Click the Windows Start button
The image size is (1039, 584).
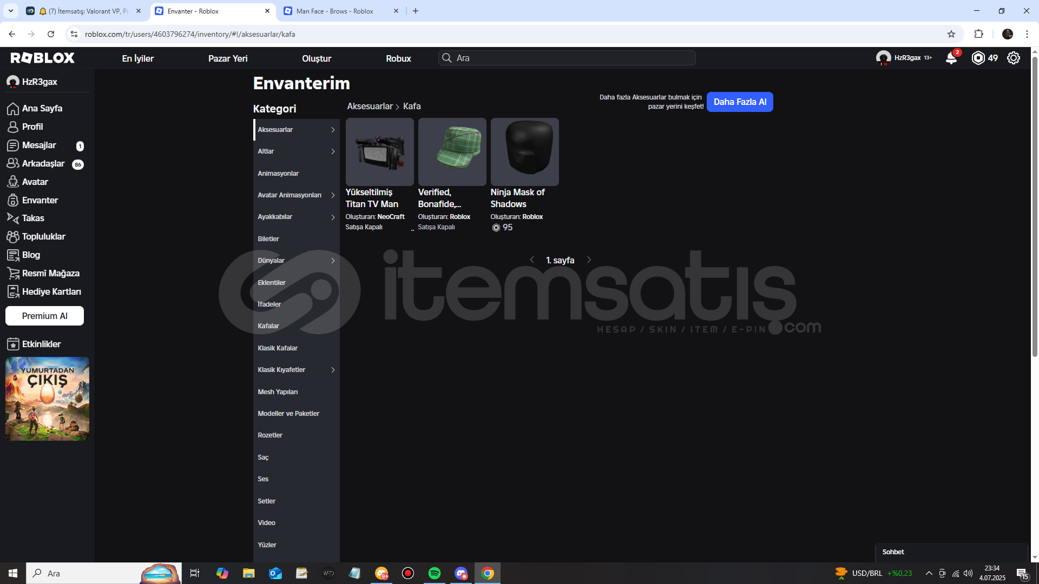click(x=13, y=573)
